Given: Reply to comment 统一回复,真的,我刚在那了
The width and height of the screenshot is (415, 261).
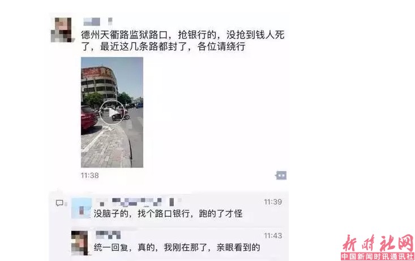Looking at the screenshot, I should tap(177, 247).
